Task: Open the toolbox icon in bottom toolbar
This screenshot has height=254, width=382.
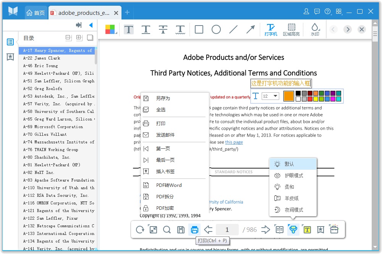Action: tap(334, 230)
